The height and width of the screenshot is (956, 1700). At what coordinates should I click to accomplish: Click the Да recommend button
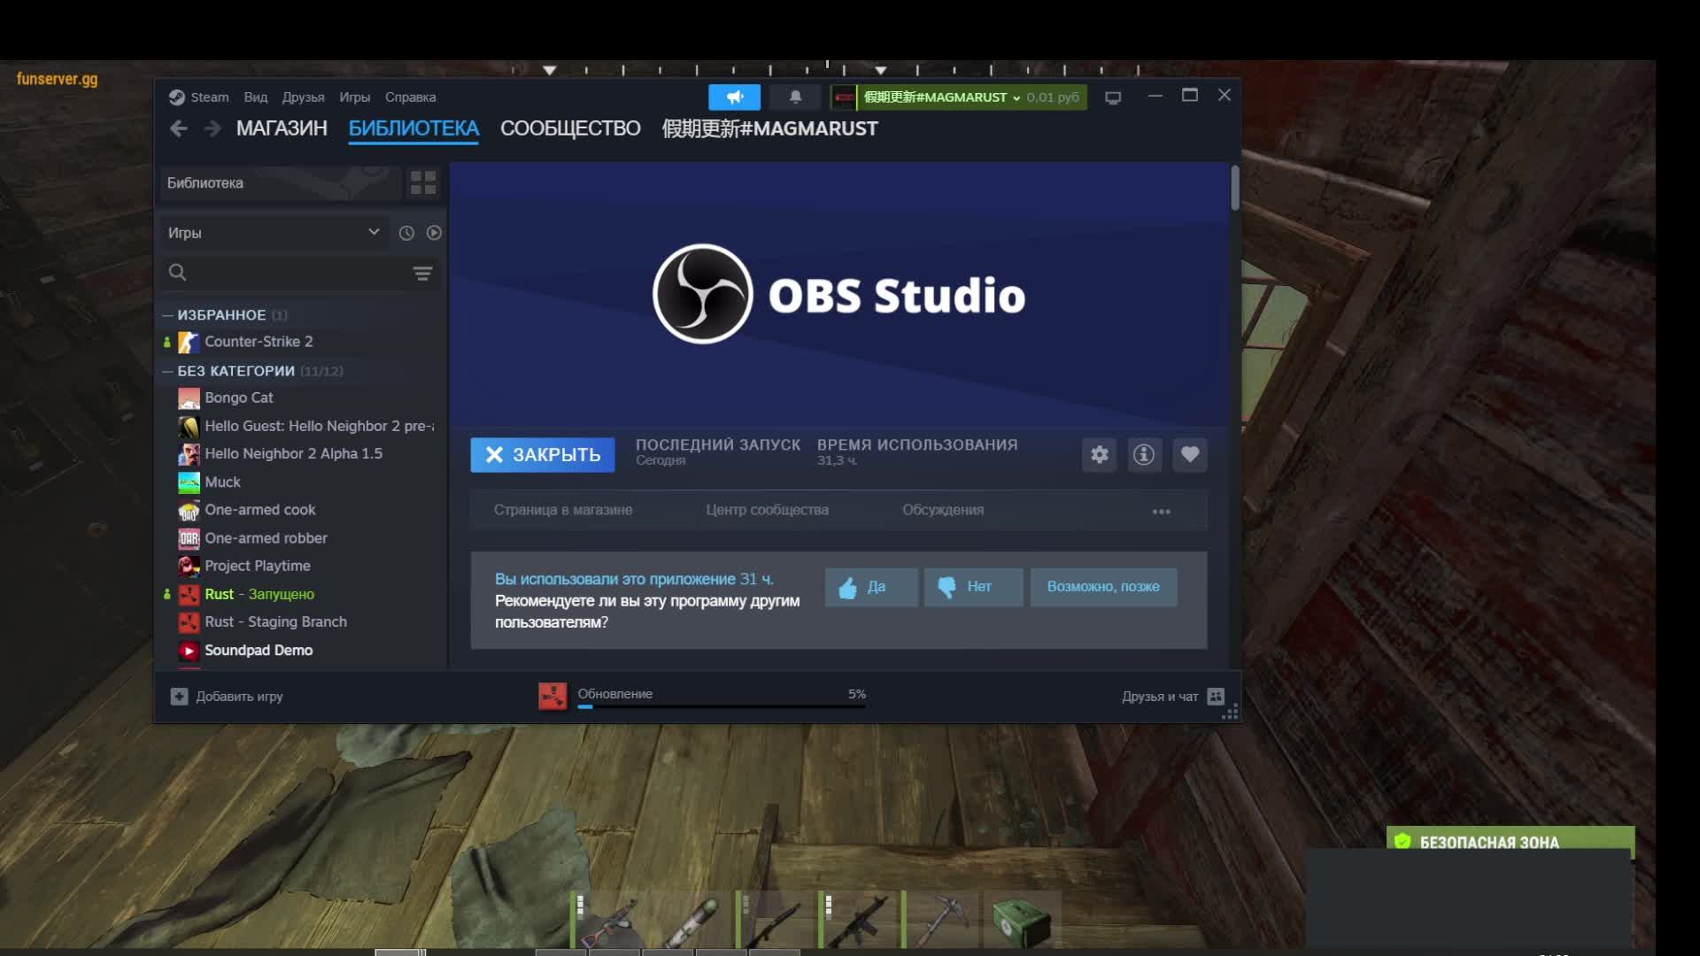click(x=871, y=587)
